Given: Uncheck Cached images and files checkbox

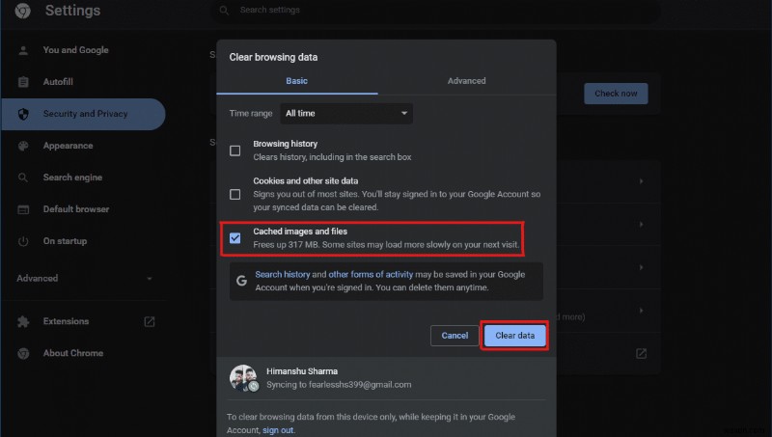Looking at the screenshot, I should (x=235, y=238).
